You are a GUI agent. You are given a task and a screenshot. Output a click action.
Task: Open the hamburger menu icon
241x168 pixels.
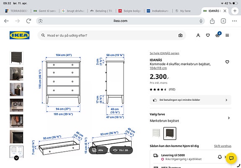click(x=227, y=35)
